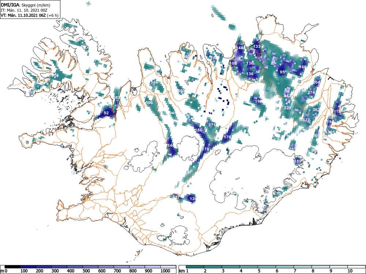Select the map value 124 in the south
The width and height of the screenshot is (366, 274).
click(x=193, y=199)
